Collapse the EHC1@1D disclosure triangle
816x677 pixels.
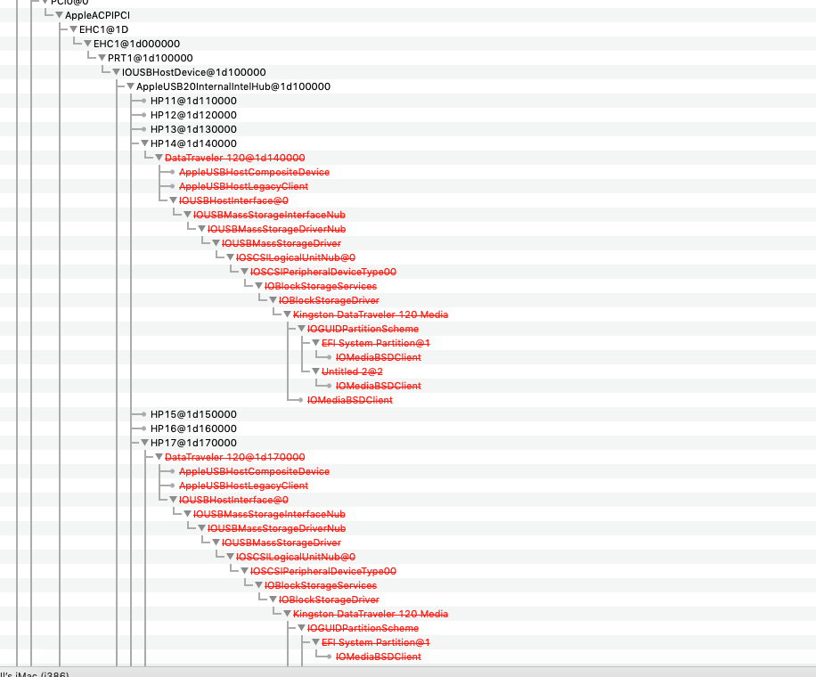(73, 29)
